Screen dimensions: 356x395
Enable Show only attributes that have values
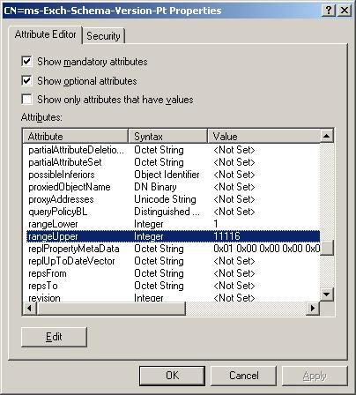pos(26,100)
